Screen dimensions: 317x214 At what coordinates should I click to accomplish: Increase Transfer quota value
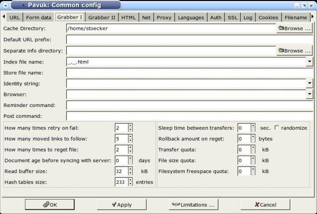253,148
